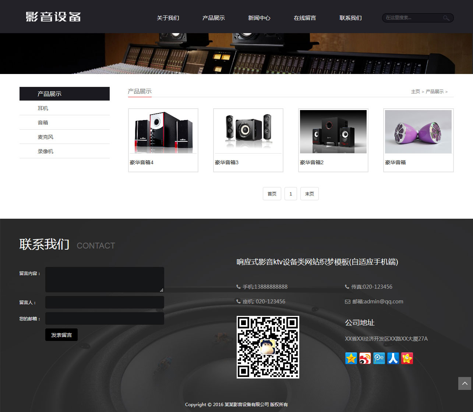Click the red Pengyou star icon
This screenshot has height=412, width=473.
[407, 358]
